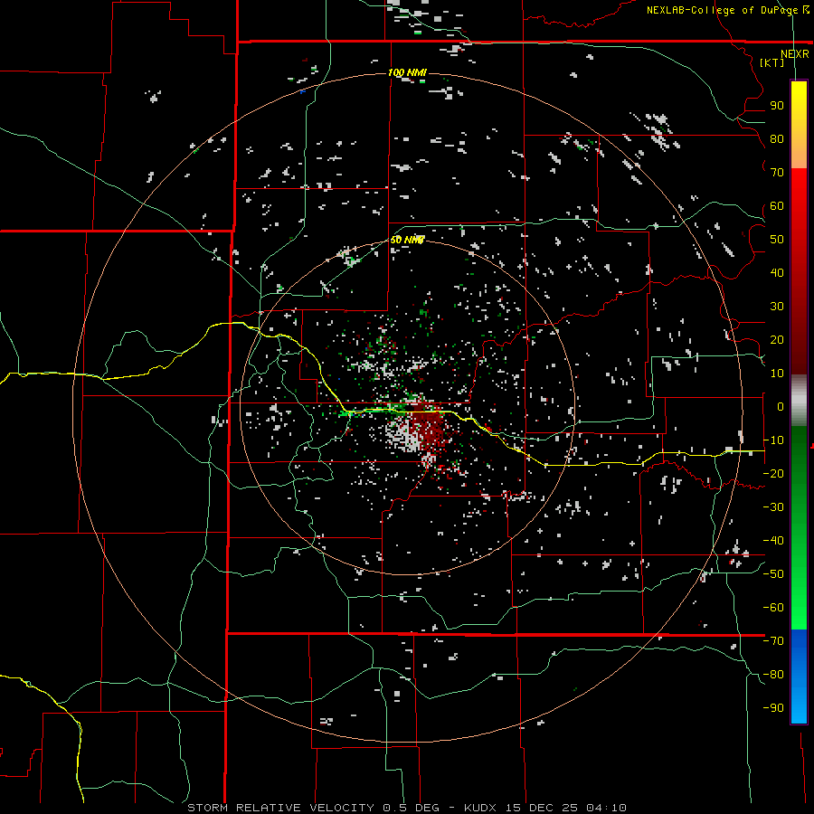
Task: Click the -90 value on velocity scale
Action: pos(773,708)
